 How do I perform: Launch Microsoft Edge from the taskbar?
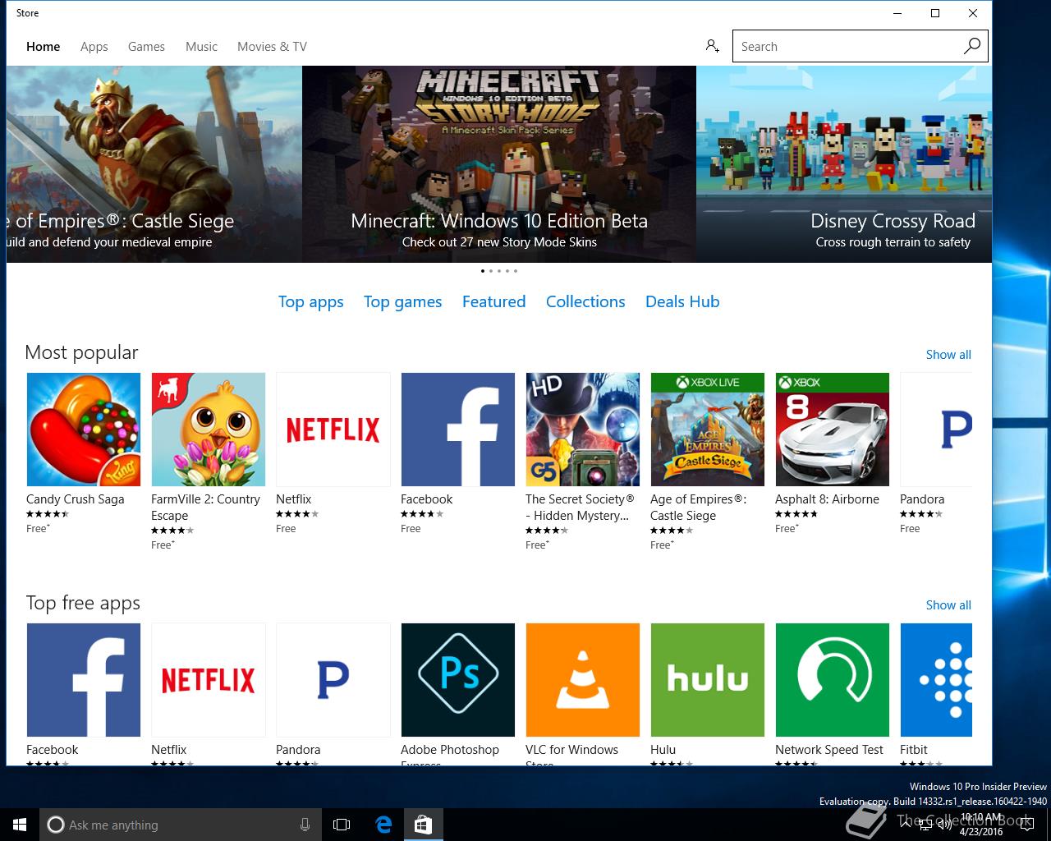(x=383, y=825)
